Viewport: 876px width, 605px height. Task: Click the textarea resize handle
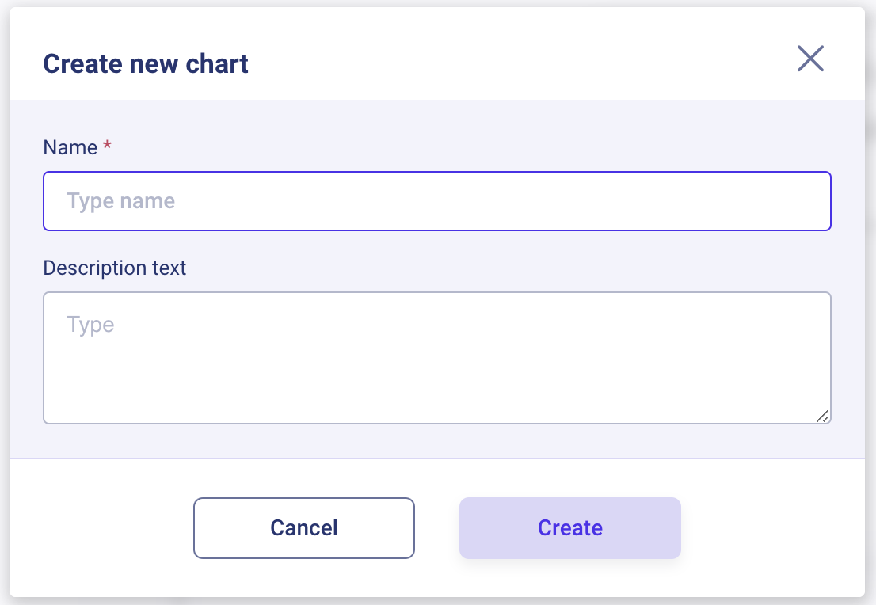pos(823,416)
